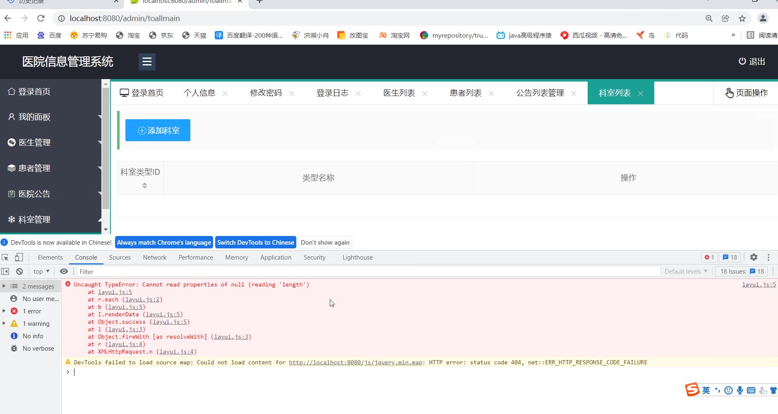The height and width of the screenshot is (414, 778).
Task: Activate DevTools inspect element picker
Action: (x=5, y=257)
